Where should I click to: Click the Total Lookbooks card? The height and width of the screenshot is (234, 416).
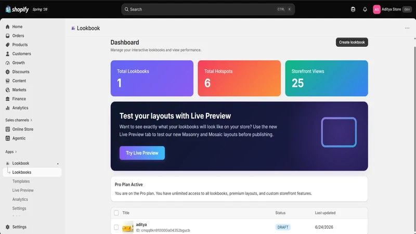pyautogui.click(x=152, y=79)
